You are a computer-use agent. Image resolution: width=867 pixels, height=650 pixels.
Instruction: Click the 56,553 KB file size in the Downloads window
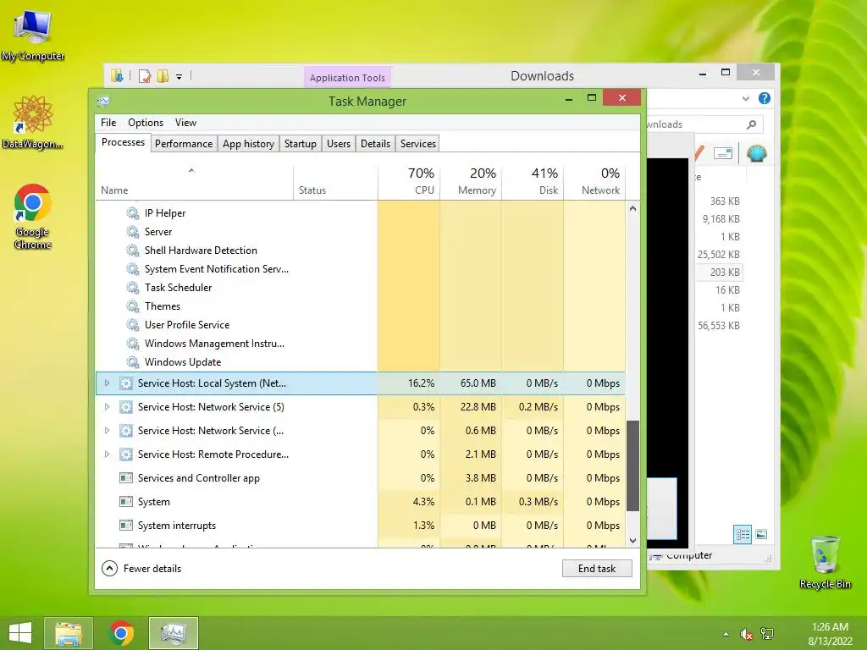point(718,326)
